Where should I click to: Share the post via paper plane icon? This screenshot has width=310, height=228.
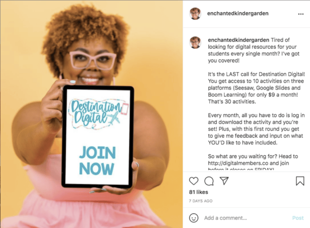tap(224, 180)
